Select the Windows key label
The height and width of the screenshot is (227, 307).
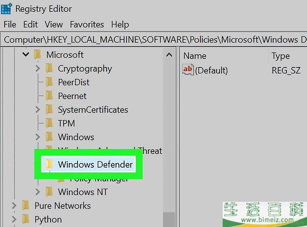tap(76, 137)
